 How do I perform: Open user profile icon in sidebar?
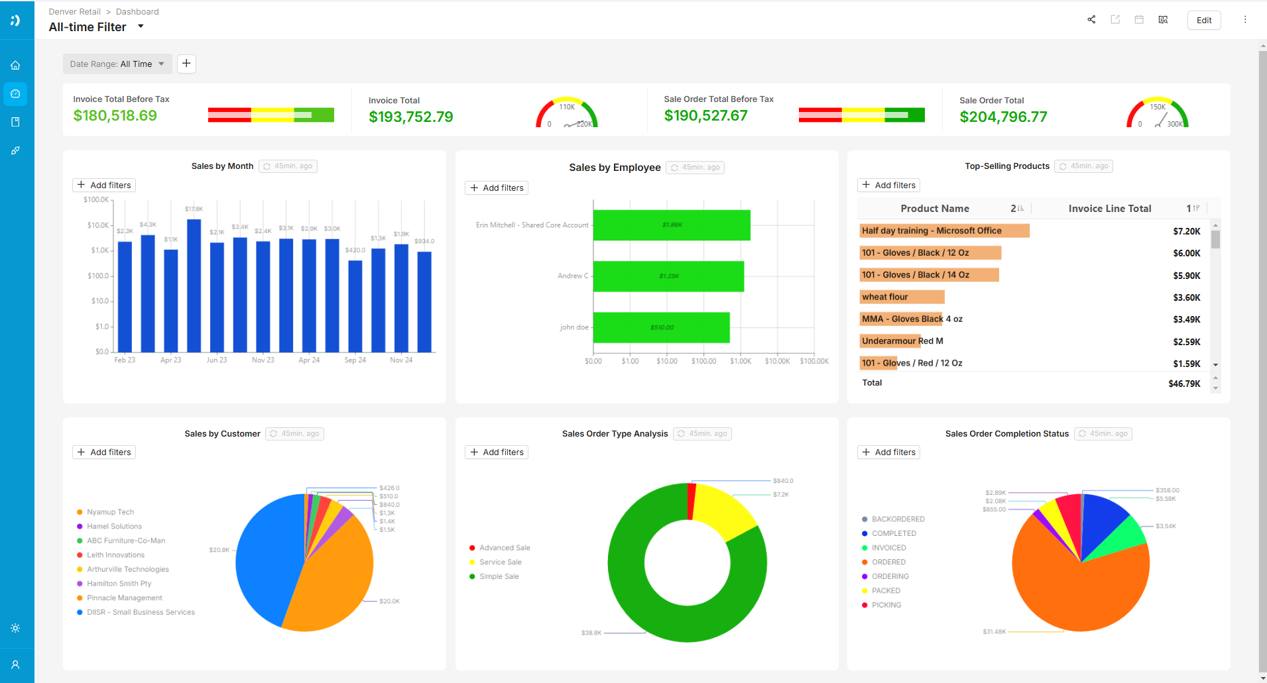pos(15,664)
